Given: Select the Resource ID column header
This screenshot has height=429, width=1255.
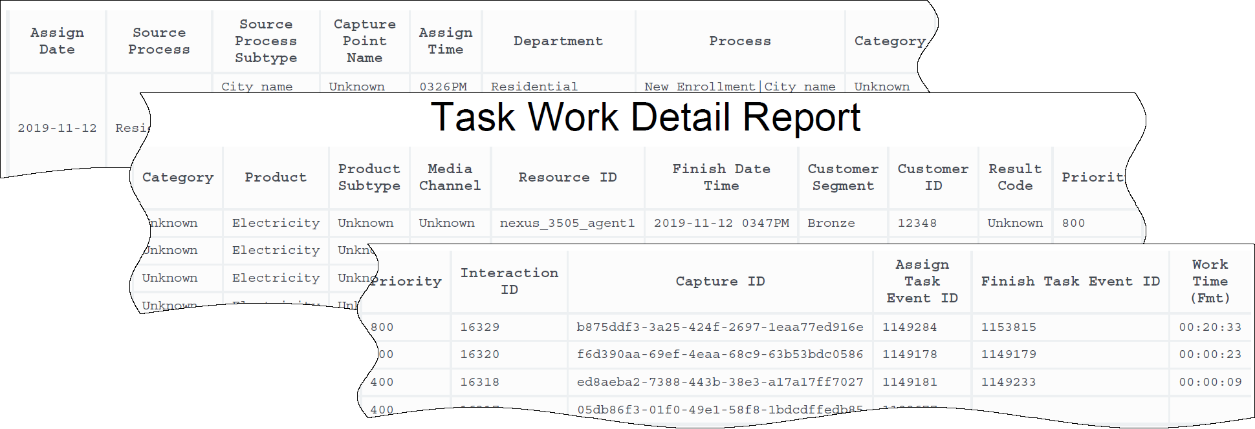Looking at the screenshot, I should pos(567,177).
